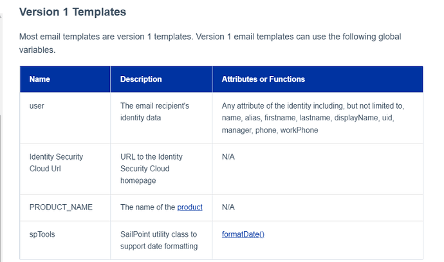Click the Description column header
Screen dimensions: 444x262
click(x=141, y=79)
